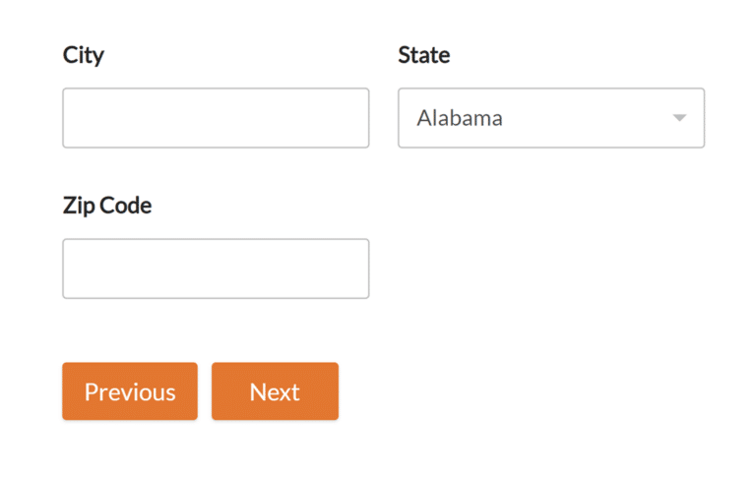
Task: Advance the form using Next
Action: point(275,391)
